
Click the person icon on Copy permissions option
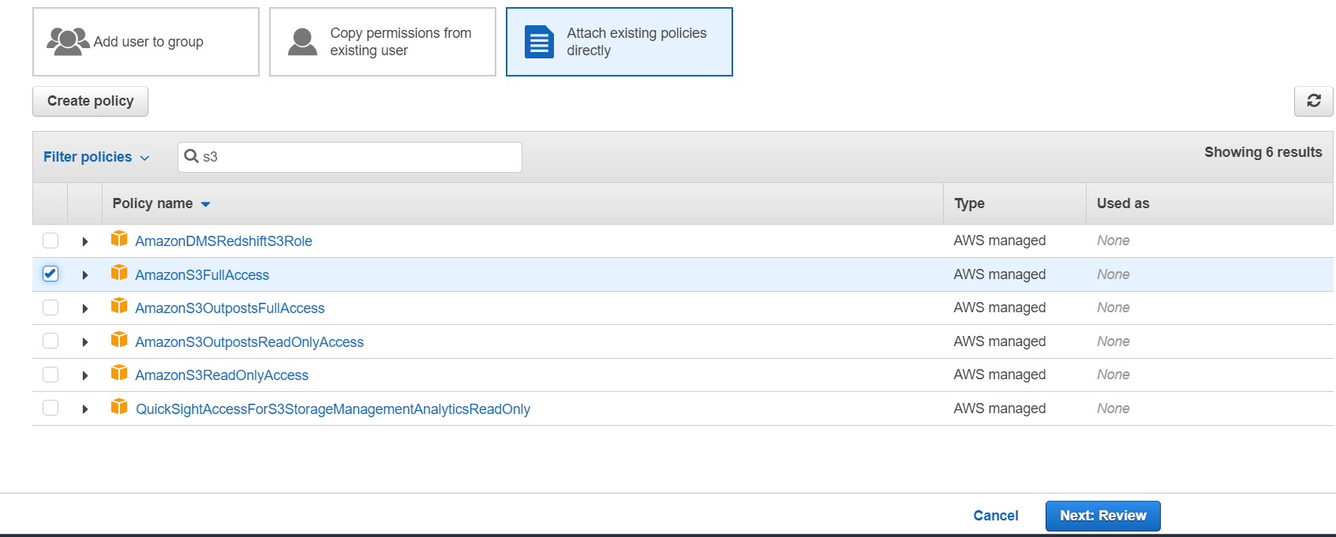302,42
